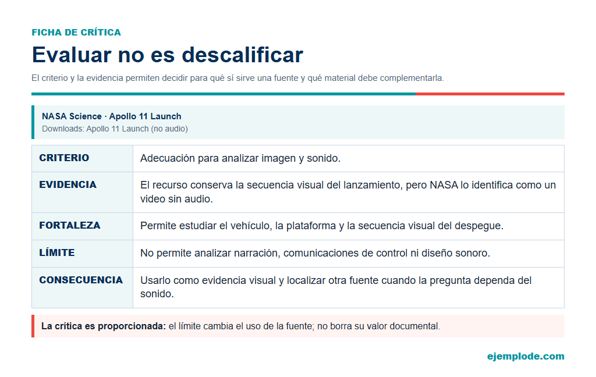This screenshot has width=596, height=377.
Task: Click 'Permite estudiar el vehículo' cell text
Action: click(321, 226)
